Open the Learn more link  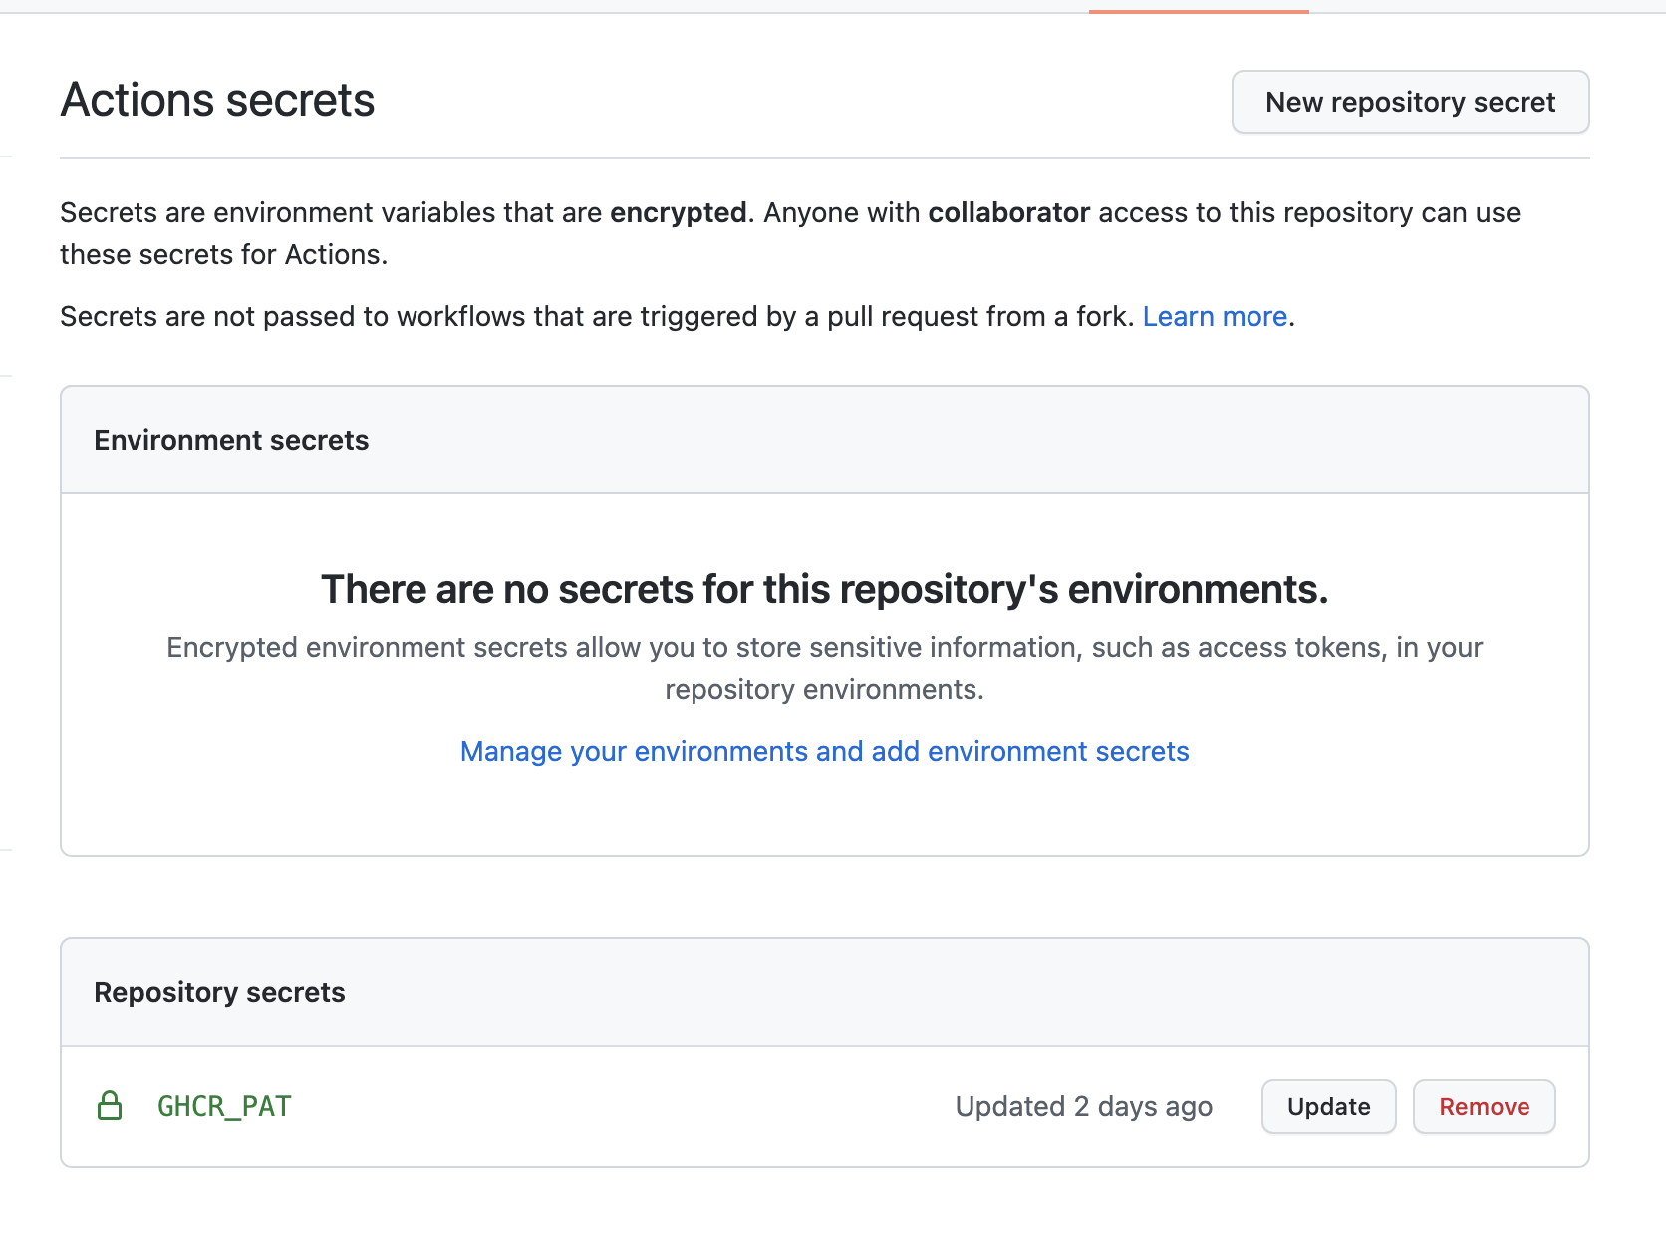(1215, 316)
